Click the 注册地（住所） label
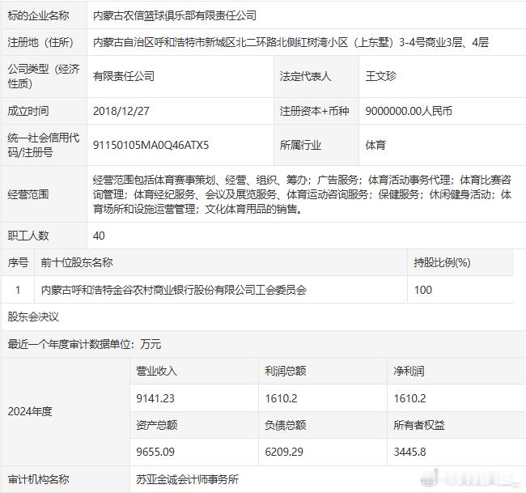The image size is (526, 493). coord(41,42)
